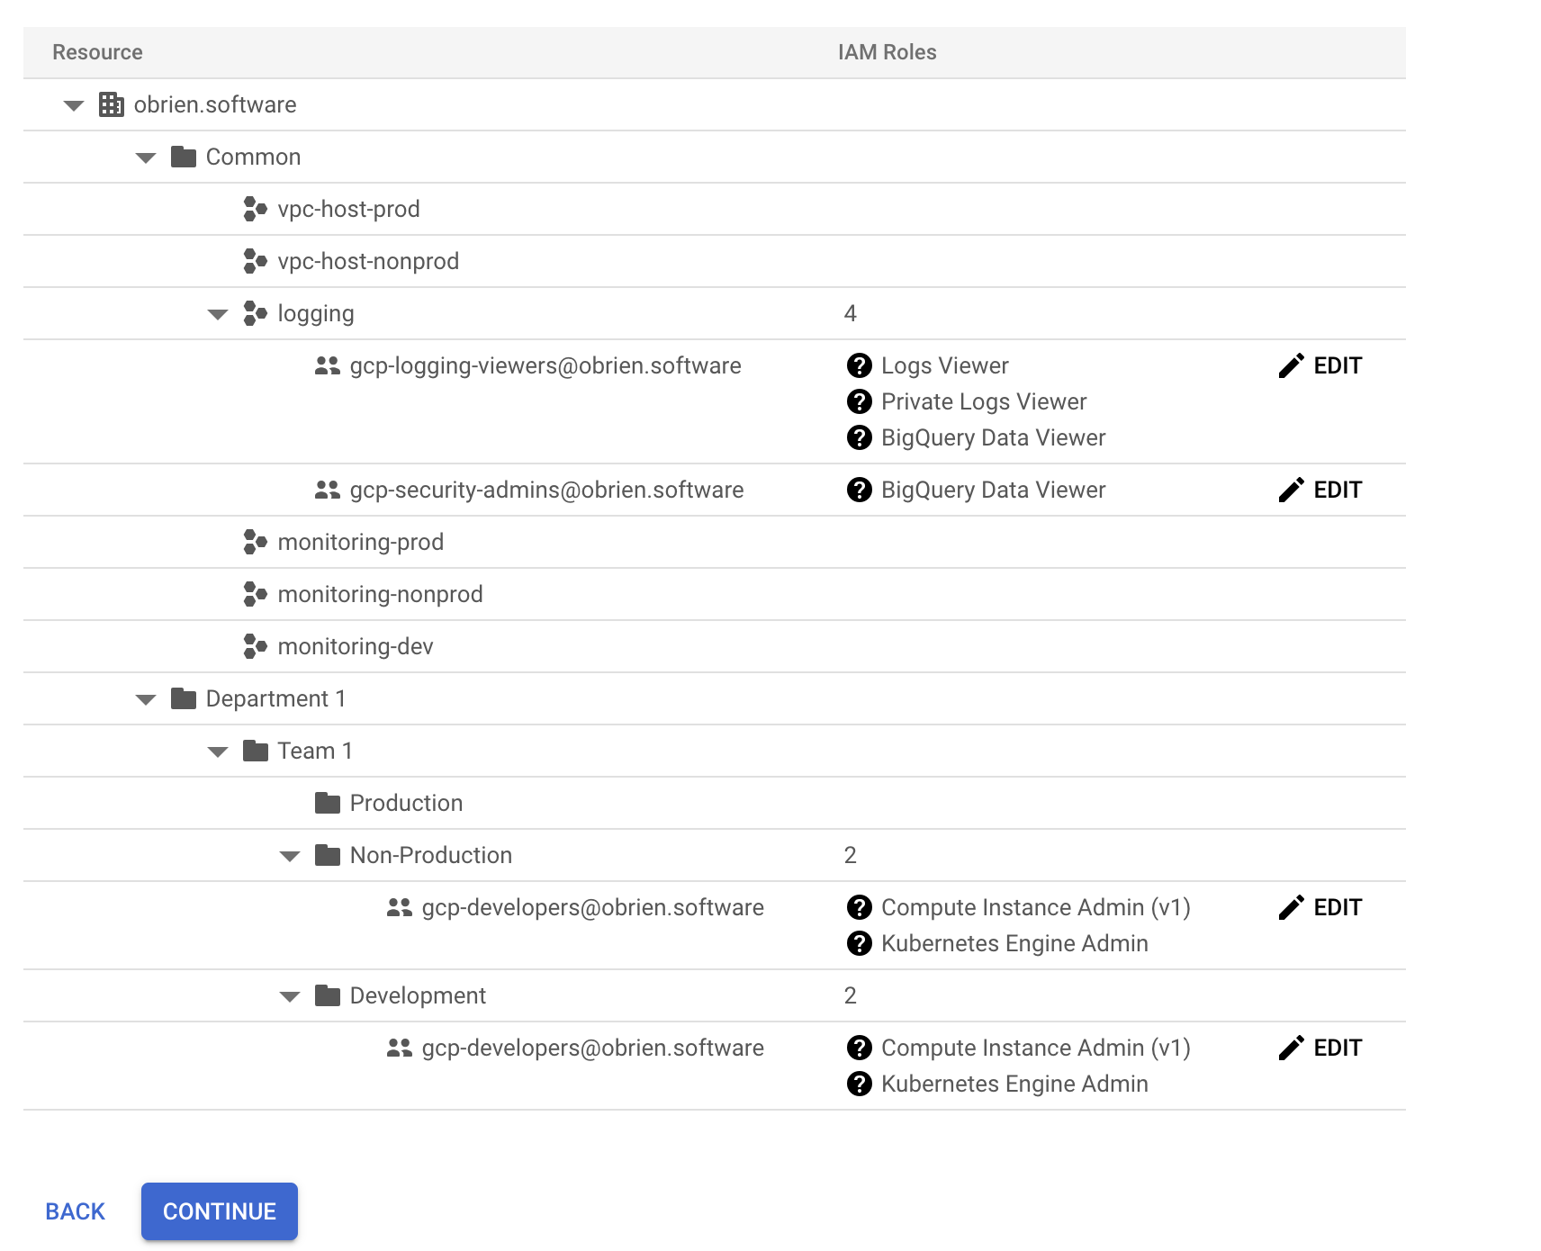Click the project icon beside vpc-host-prod
Viewport: 1541px width, 1251px height.
(253, 209)
